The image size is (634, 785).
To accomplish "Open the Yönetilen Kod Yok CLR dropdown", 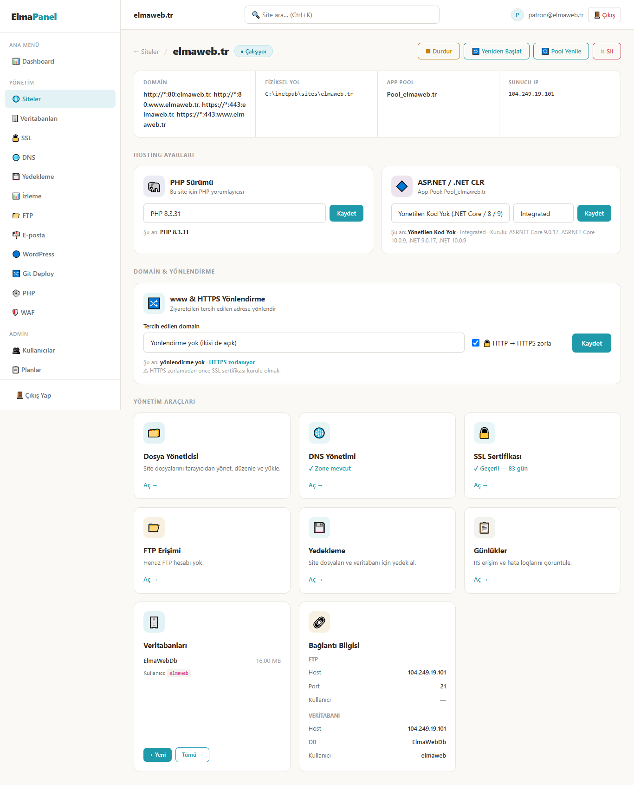I will 450,213.
